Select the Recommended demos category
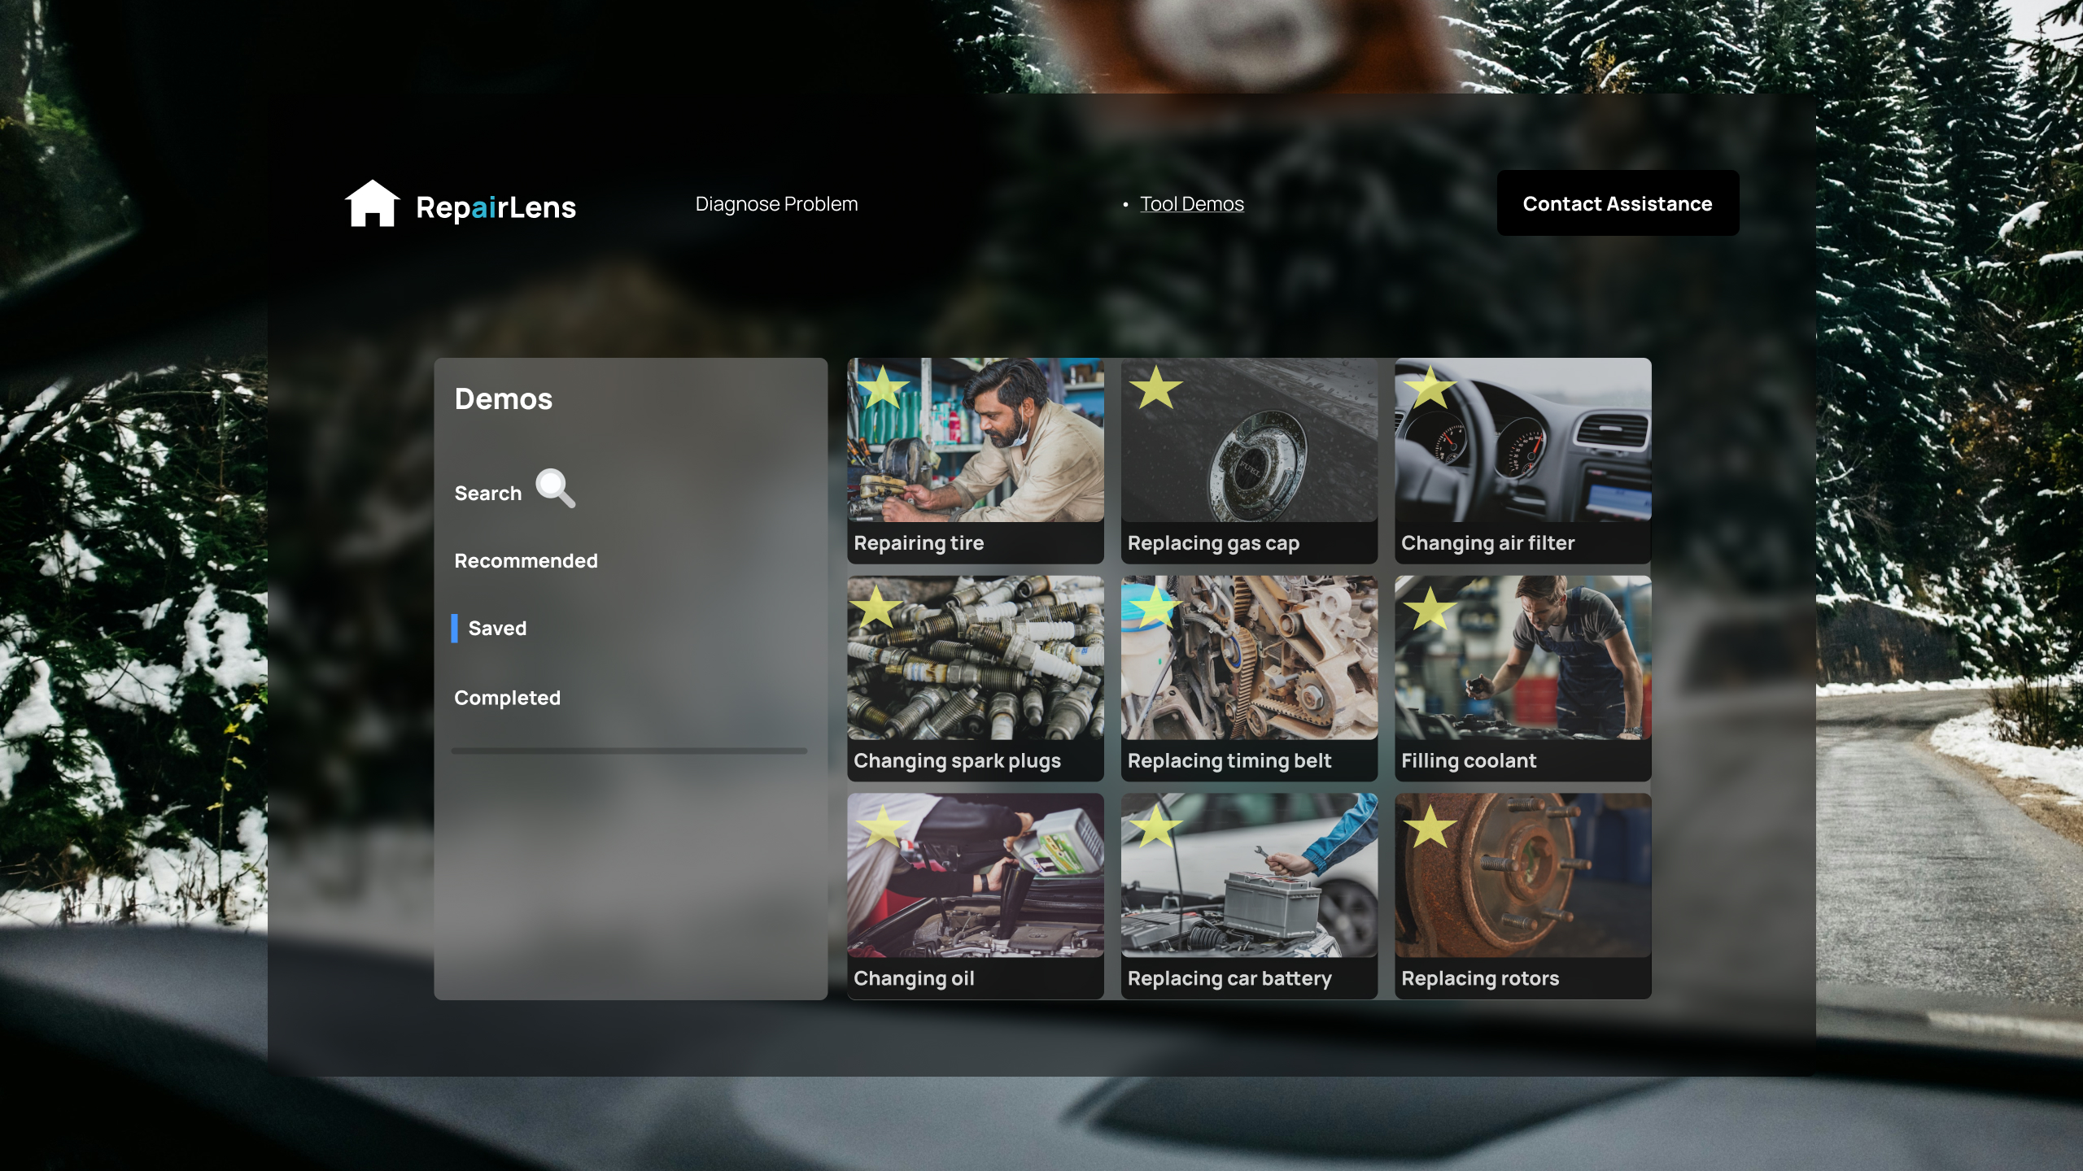Viewport: 2083px width, 1171px height. coord(526,561)
